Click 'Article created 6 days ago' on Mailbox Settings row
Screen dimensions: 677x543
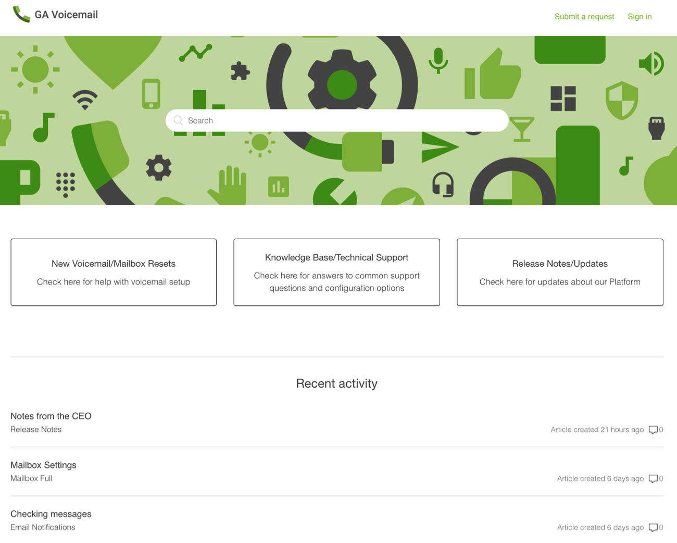(600, 478)
